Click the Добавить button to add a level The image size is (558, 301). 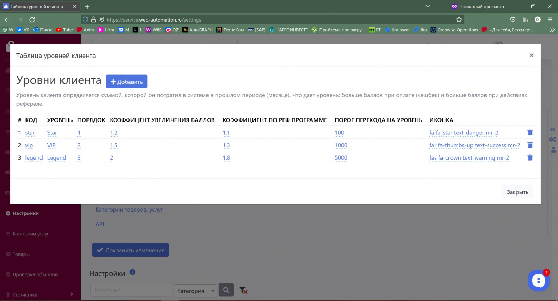(127, 81)
